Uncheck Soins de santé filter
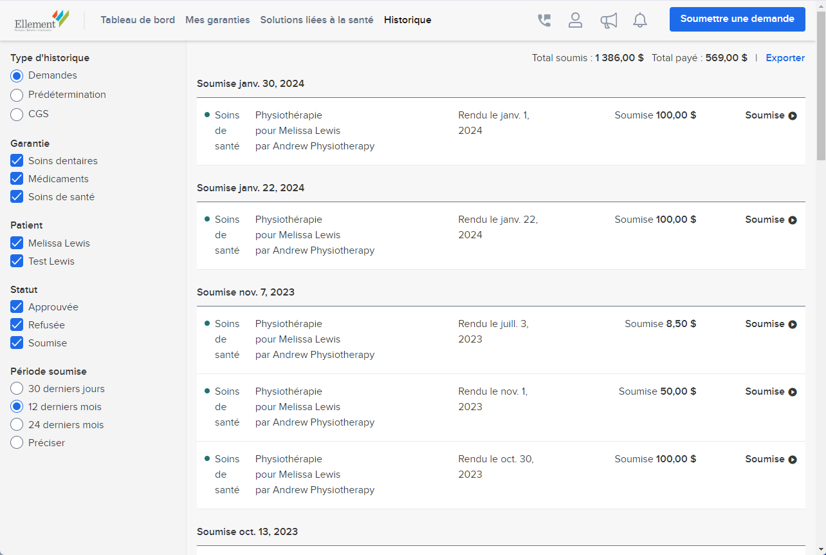 (x=17, y=197)
